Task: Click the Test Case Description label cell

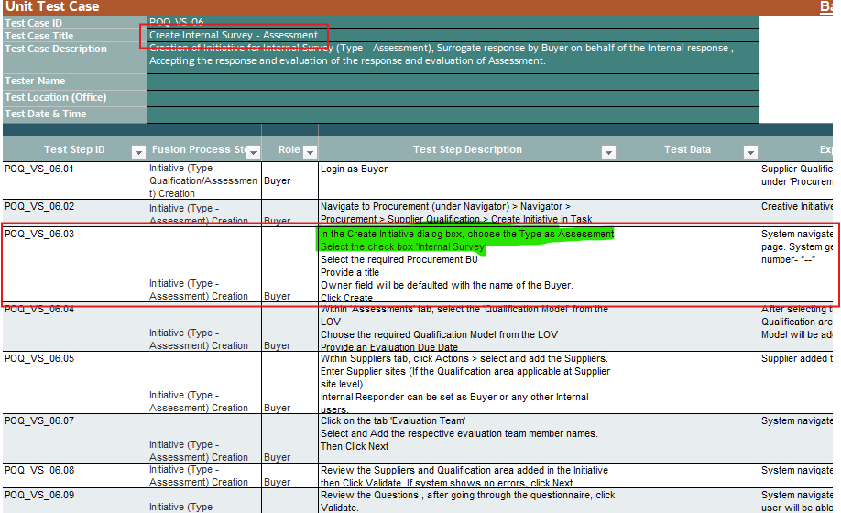Action: [x=74, y=58]
